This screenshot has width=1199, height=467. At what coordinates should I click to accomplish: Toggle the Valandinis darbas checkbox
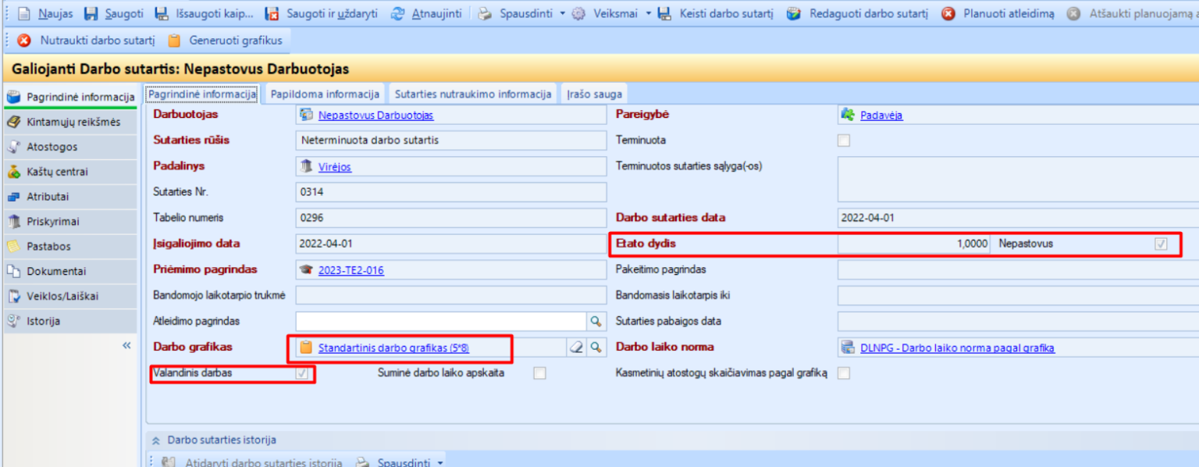[302, 374]
